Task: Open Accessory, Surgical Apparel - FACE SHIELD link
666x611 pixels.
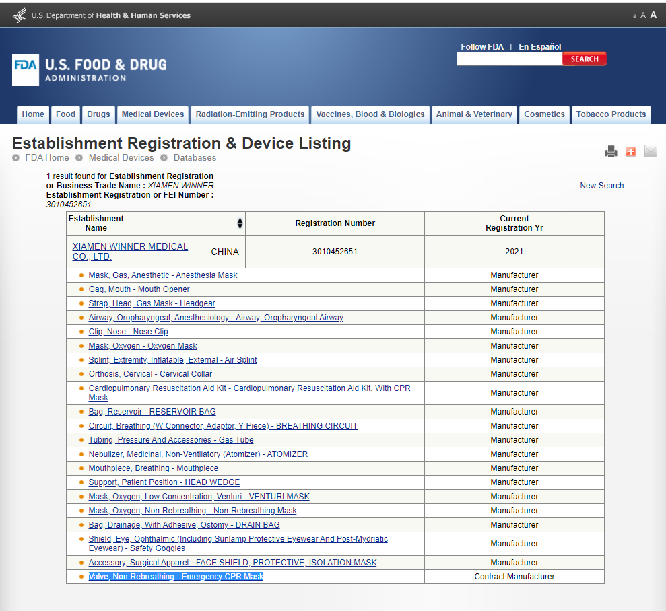Action: coord(232,563)
